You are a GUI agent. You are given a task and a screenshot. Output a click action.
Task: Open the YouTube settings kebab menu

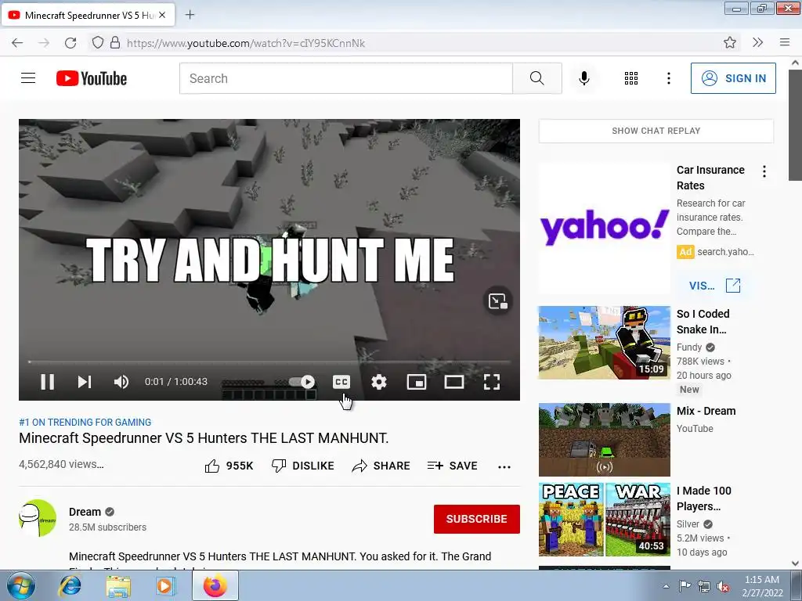(x=669, y=78)
